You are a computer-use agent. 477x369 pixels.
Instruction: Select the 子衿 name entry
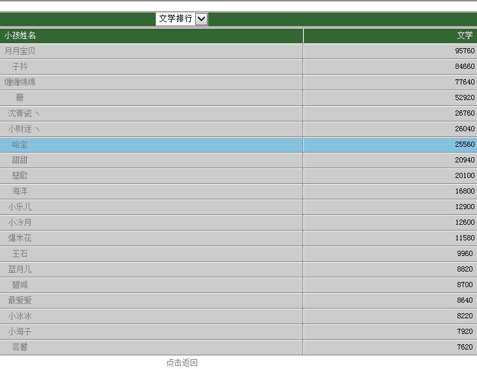[20, 66]
